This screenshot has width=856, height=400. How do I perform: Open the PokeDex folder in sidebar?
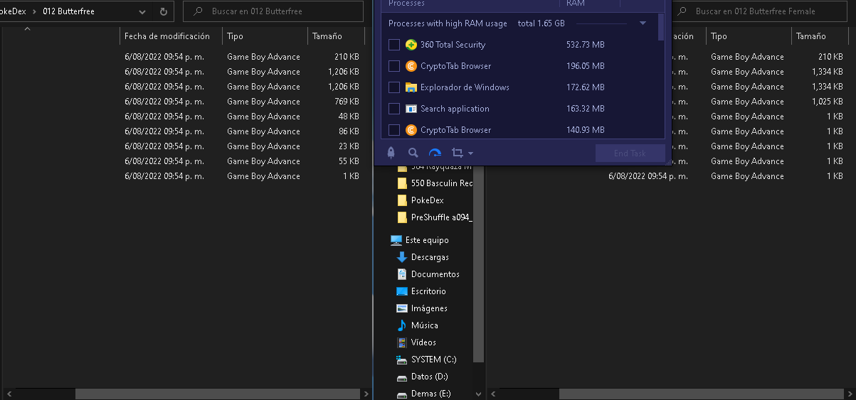pos(427,200)
